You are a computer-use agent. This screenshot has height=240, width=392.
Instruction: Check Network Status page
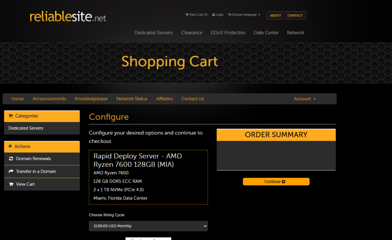pos(132,99)
